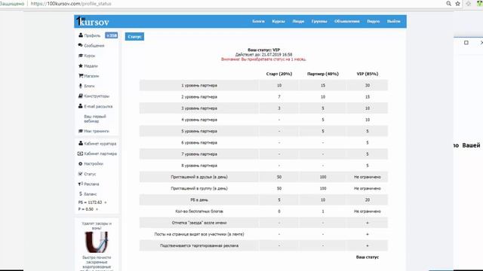Image resolution: width=483 pixels, height=271 pixels.
Task: Click the 8 уровень партнера row label
Action: point(199,166)
